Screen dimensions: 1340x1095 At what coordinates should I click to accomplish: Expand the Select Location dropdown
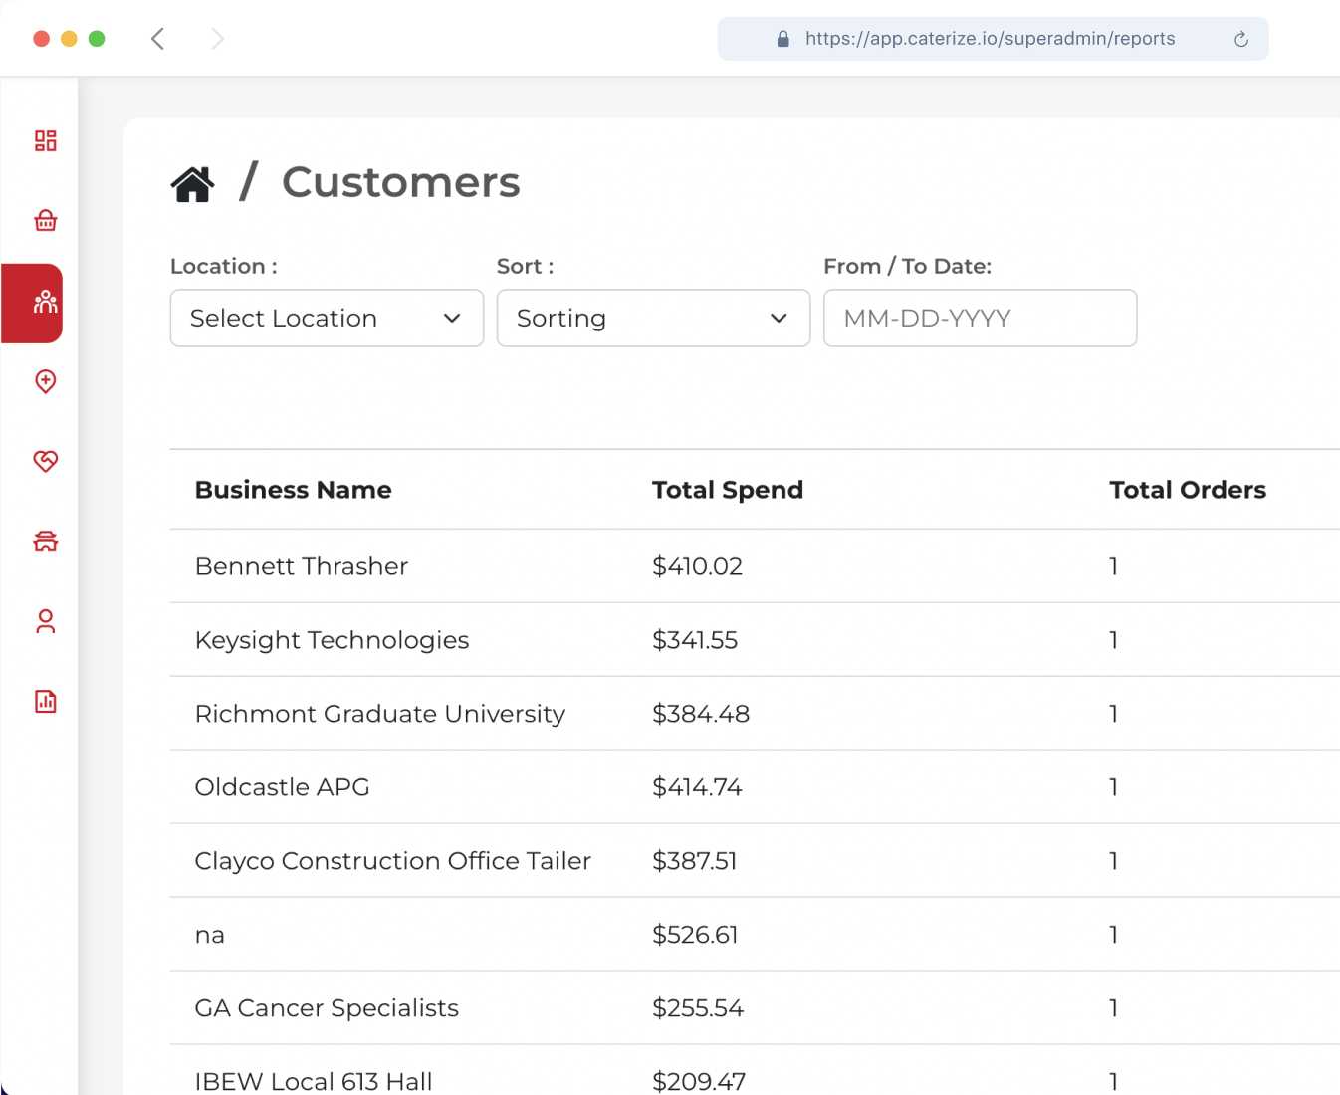click(x=327, y=319)
